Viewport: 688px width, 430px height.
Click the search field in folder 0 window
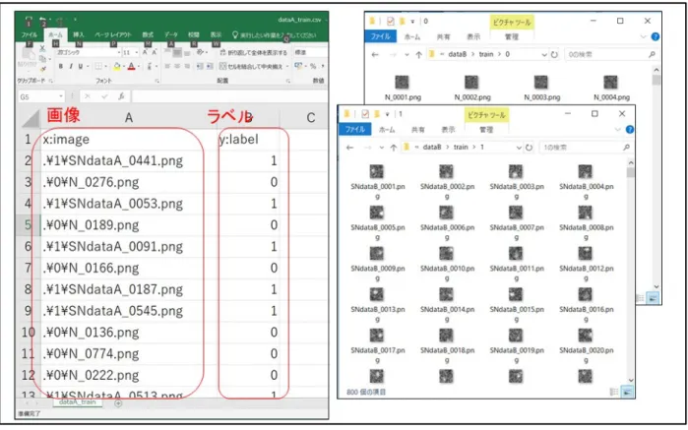pyautogui.click(x=611, y=54)
